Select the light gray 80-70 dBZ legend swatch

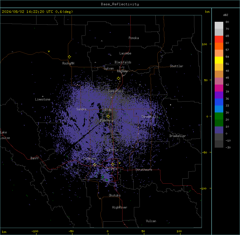coord(219,25)
